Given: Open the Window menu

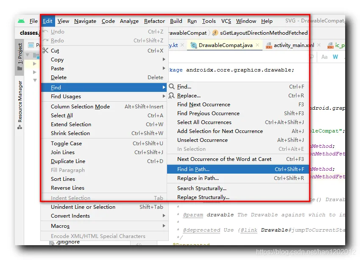Looking at the screenshot, I should pos(246,21).
